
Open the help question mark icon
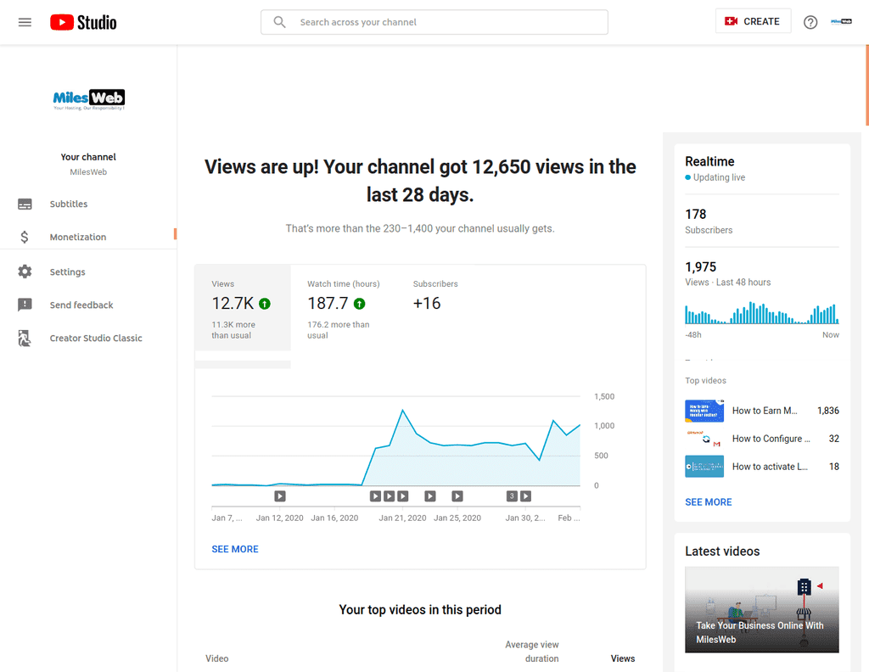point(810,22)
